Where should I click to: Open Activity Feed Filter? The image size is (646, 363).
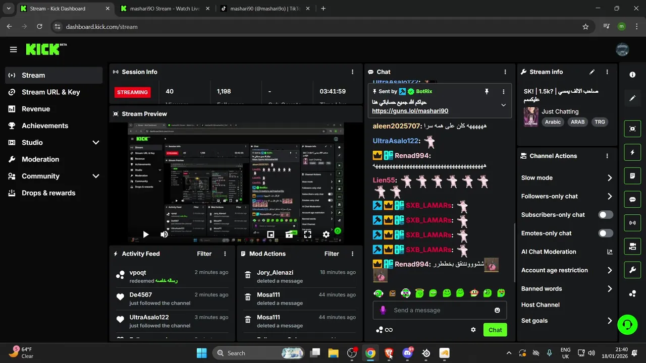(204, 254)
